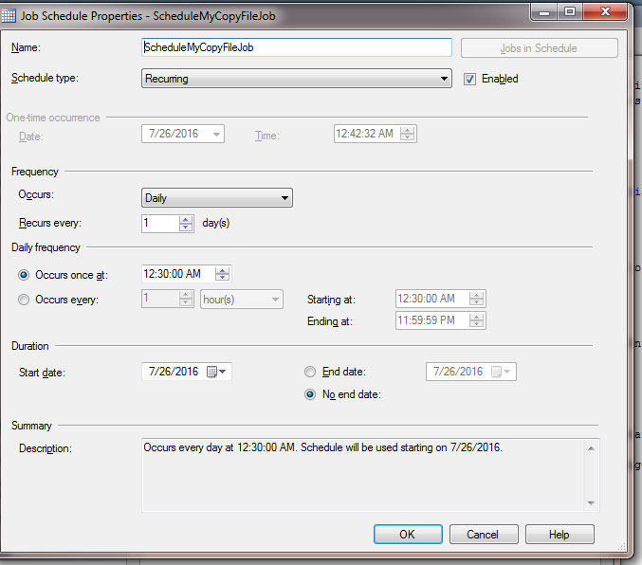Image resolution: width=642 pixels, height=565 pixels.
Task: Maximize the Job Schedule Properties window
Action: (570, 12)
